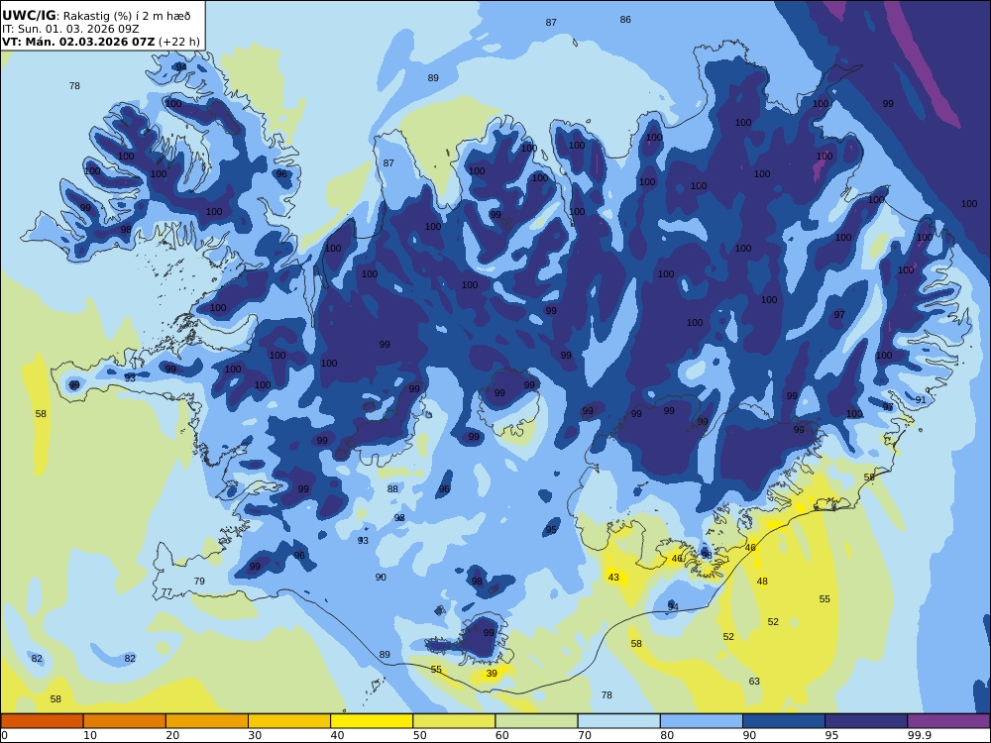The width and height of the screenshot is (991, 743).
Task: Click the humidity value 77 on the map
Action: click(166, 592)
